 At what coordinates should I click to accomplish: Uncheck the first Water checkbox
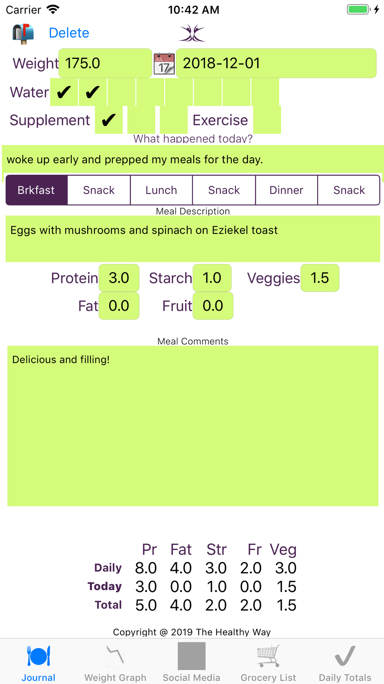tap(64, 92)
